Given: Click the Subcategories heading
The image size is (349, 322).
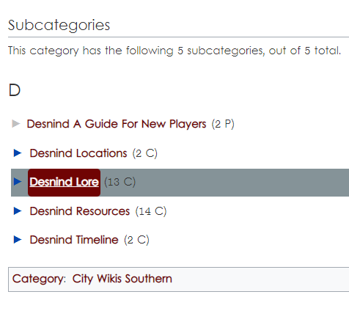Looking at the screenshot, I should [59, 25].
